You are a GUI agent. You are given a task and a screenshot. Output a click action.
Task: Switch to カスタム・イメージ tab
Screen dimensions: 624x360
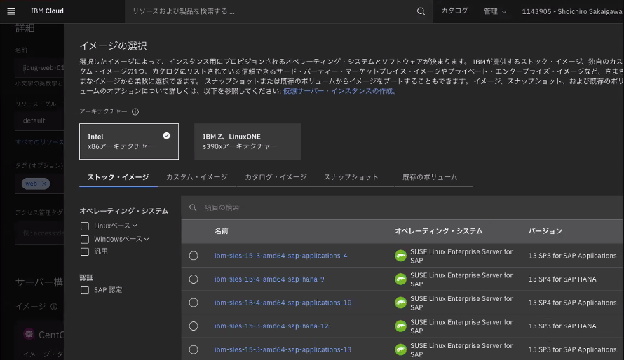coord(196,177)
